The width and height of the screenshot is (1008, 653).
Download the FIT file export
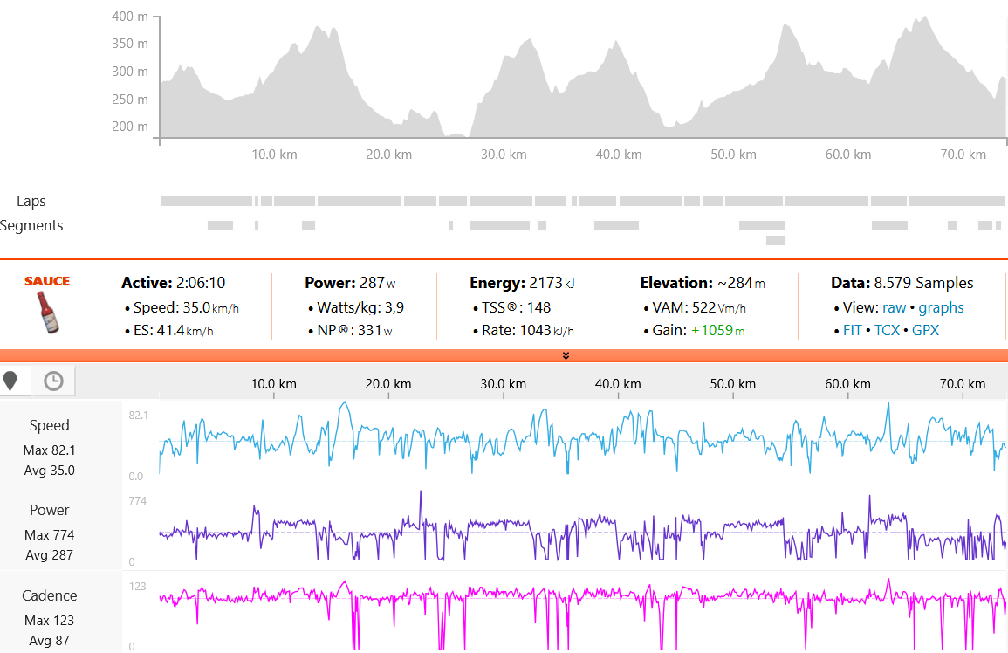click(852, 330)
